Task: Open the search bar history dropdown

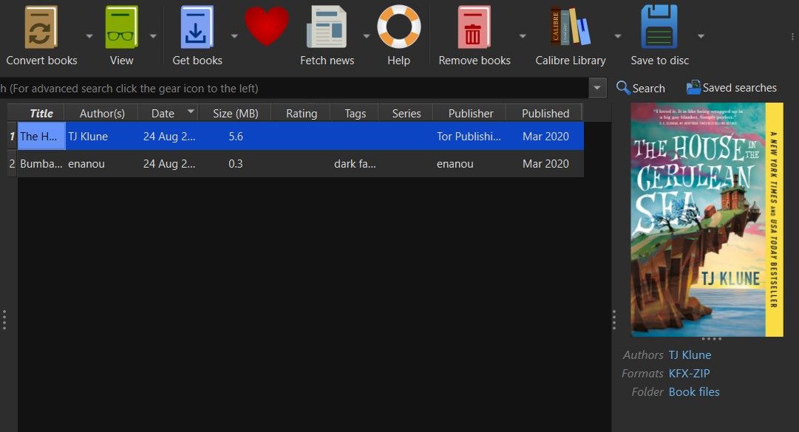Action: point(596,88)
